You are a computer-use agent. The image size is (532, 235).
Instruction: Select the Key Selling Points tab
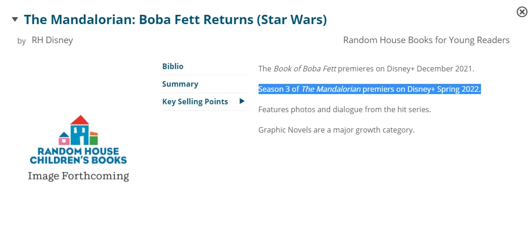195,102
